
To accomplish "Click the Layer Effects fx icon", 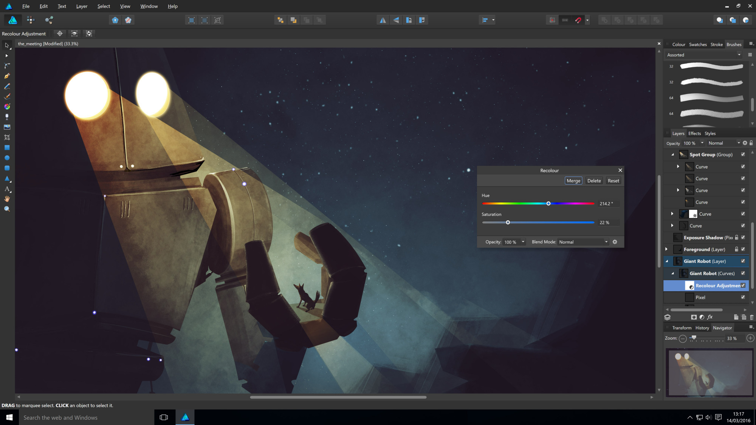I will click(x=710, y=317).
